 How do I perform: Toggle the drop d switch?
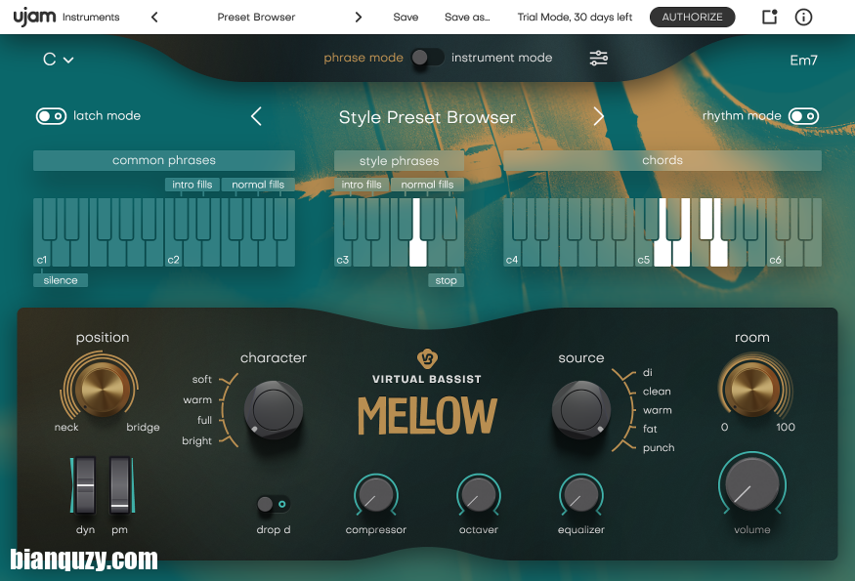(274, 504)
